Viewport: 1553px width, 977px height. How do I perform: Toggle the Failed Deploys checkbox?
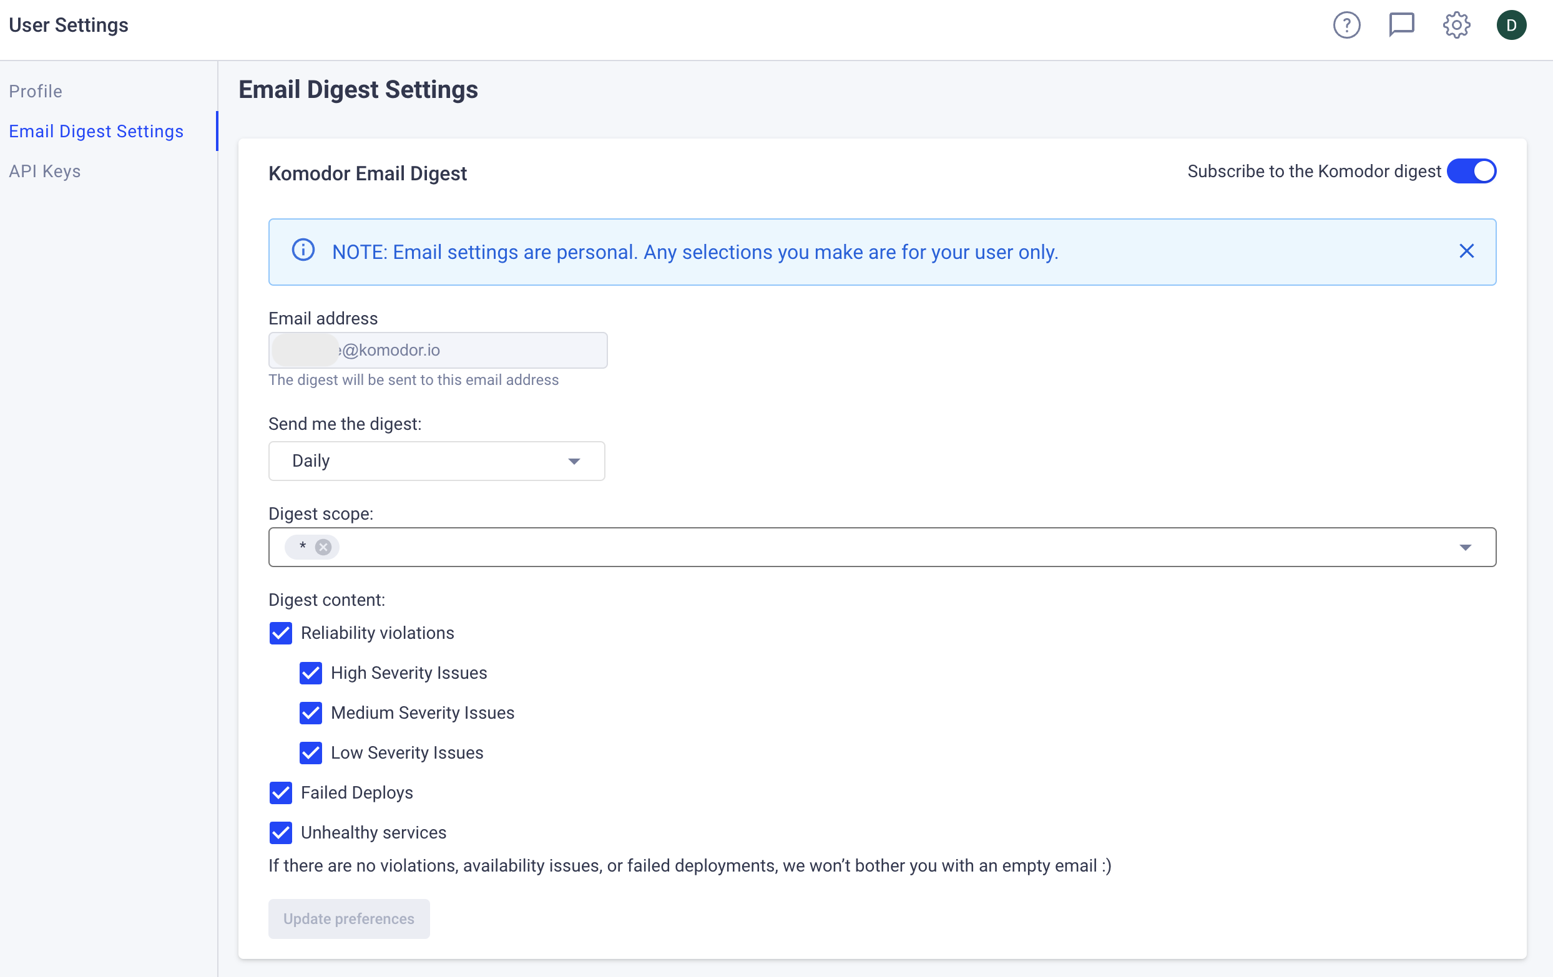point(280,793)
